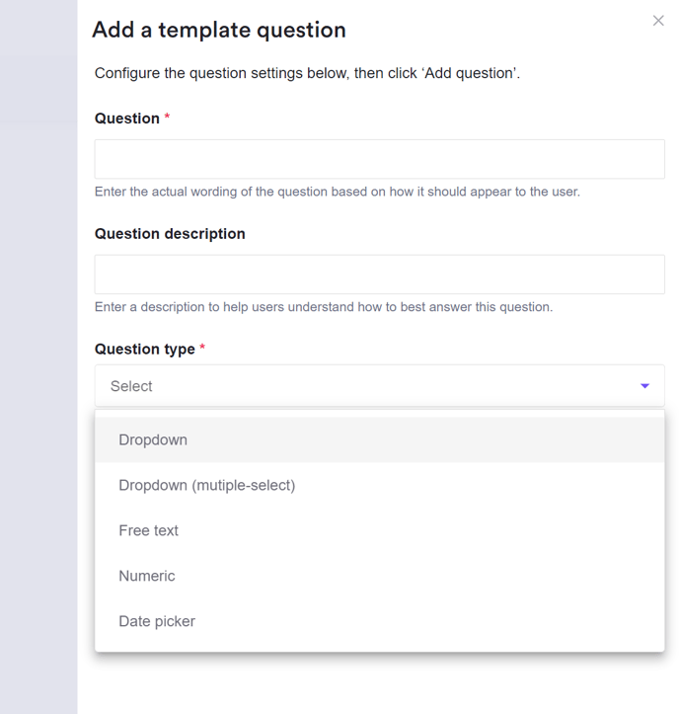The height and width of the screenshot is (714, 679).
Task: Click the red asterisk beside Question type
Action: click(x=202, y=349)
